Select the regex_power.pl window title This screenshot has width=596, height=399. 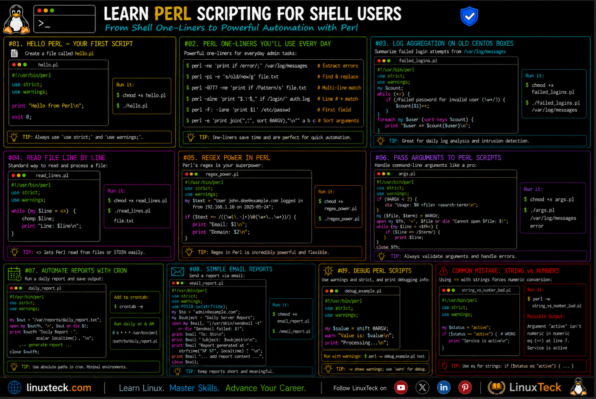click(x=222, y=174)
